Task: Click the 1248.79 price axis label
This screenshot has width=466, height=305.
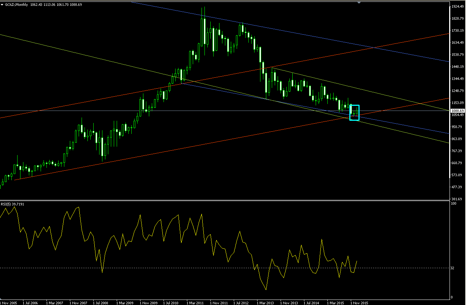Action: 458,91
